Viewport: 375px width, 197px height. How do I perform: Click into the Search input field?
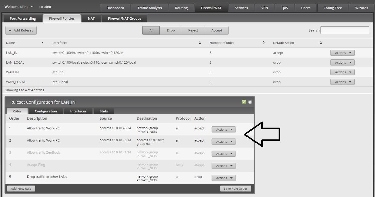[345, 30]
